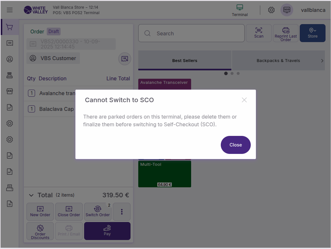
Task: Open the three-dot more actions menu
Action: (x=122, y=211)
